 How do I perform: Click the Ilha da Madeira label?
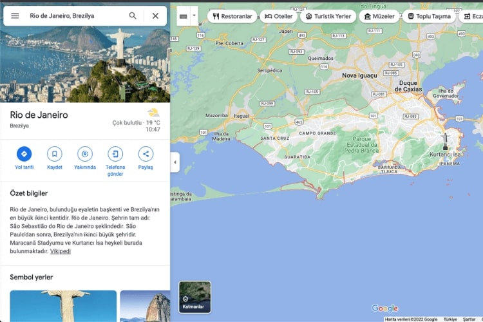221,136
